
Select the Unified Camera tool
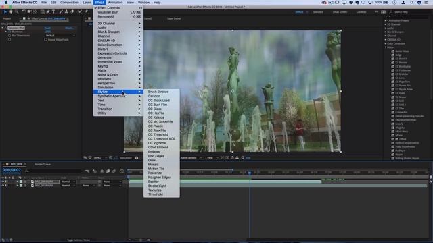pyautogui.click(x=29, y=12)
